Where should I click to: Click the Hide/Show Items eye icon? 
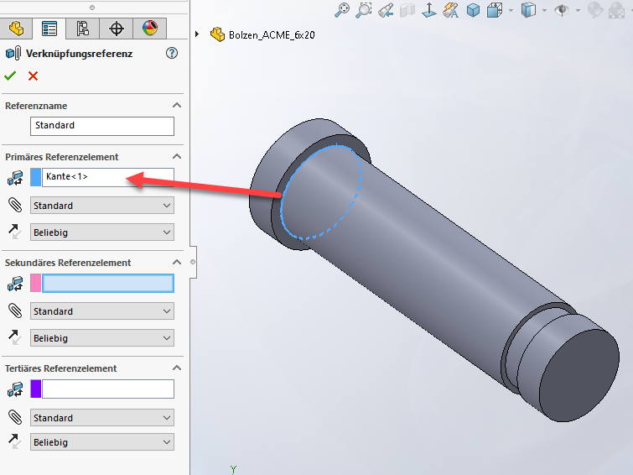[561, 10]
